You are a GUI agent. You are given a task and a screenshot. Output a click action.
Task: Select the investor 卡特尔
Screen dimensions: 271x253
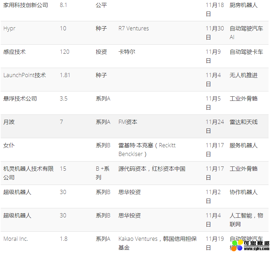(x=127, y=52)
